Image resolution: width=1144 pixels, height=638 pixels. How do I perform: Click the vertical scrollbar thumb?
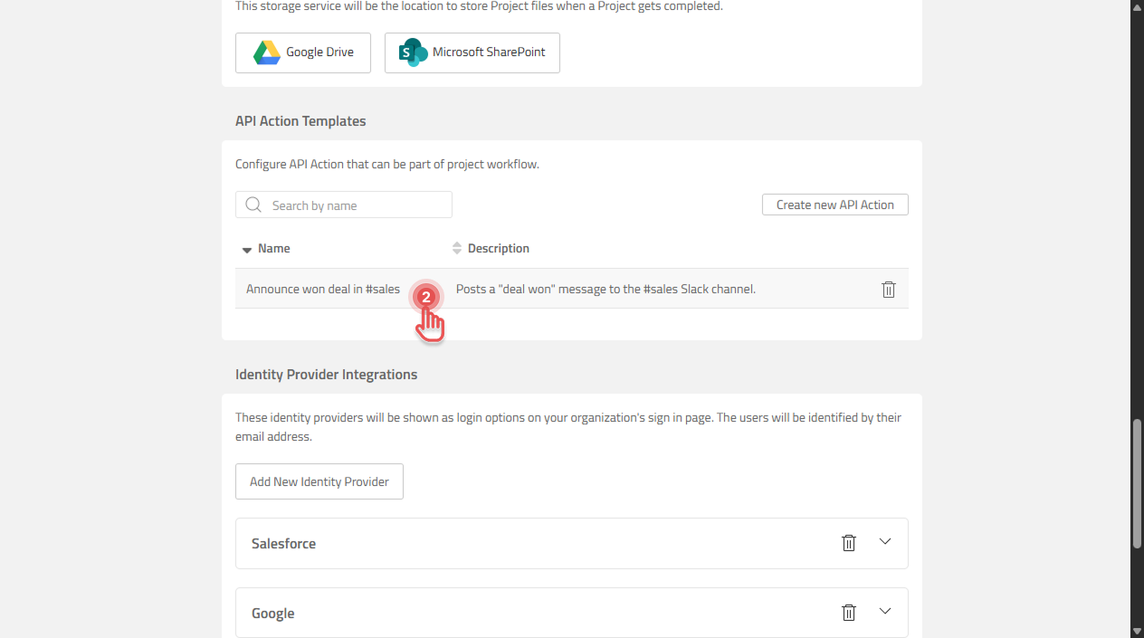tap(1138, 483)
